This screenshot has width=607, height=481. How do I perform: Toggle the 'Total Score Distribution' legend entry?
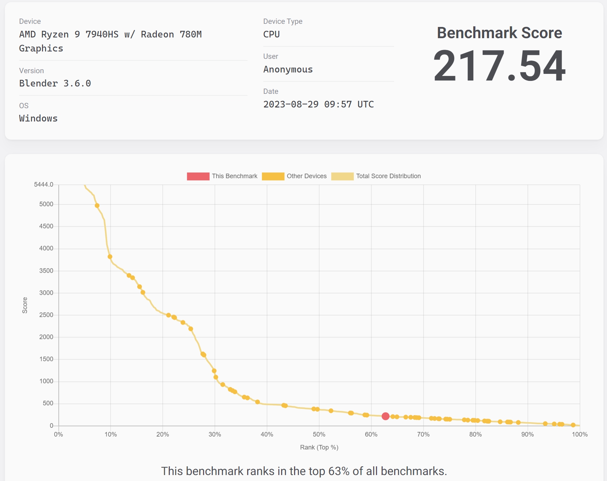coord(376,176)
